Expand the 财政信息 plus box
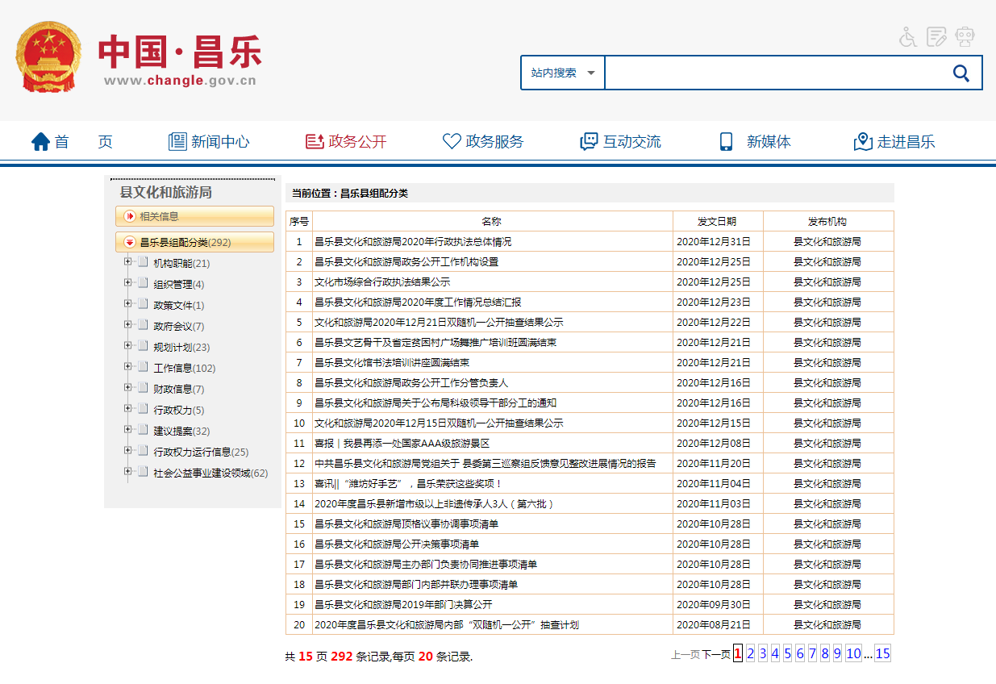 point(127,388)
